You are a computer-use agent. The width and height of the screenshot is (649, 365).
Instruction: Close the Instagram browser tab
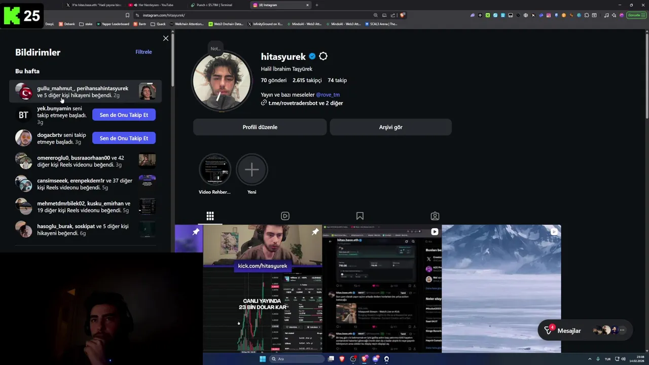point(307,5)
